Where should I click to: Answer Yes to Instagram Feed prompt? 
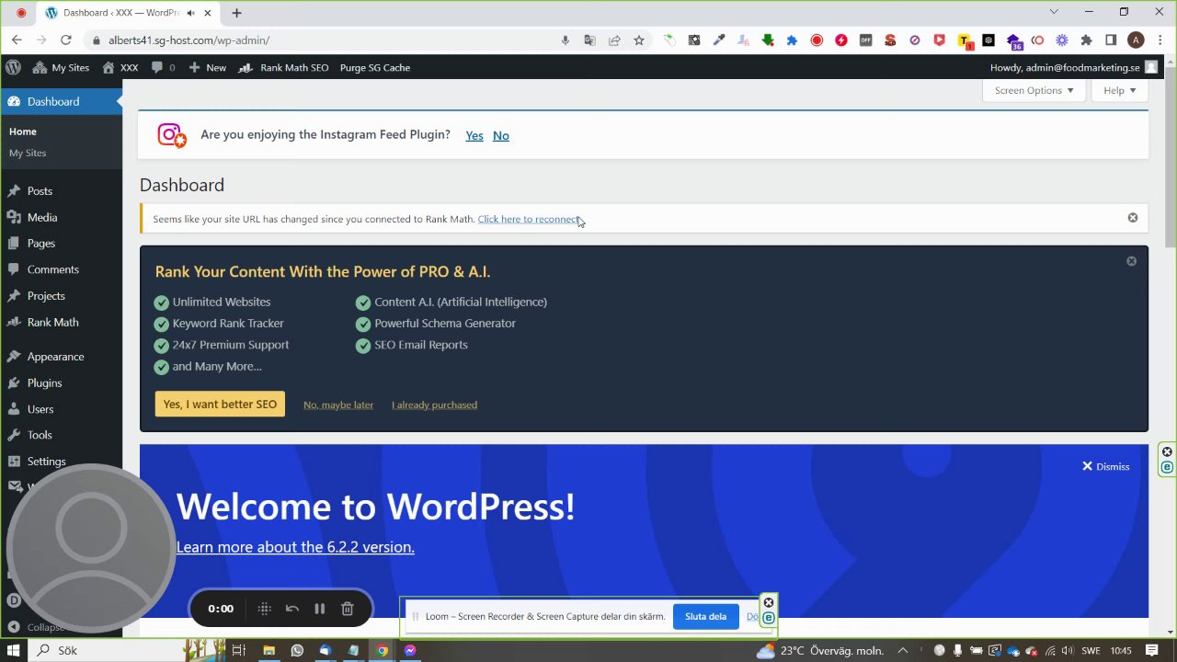coord(474,135)
